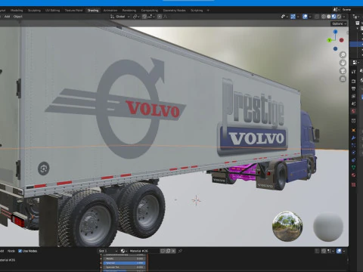
Task: Open the overlays options dropdown arrow
Action: coord(310,17)
